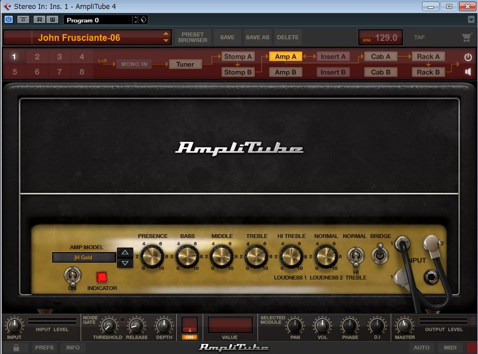
Task: Enable Read automation R button
Action: point(39,20)
